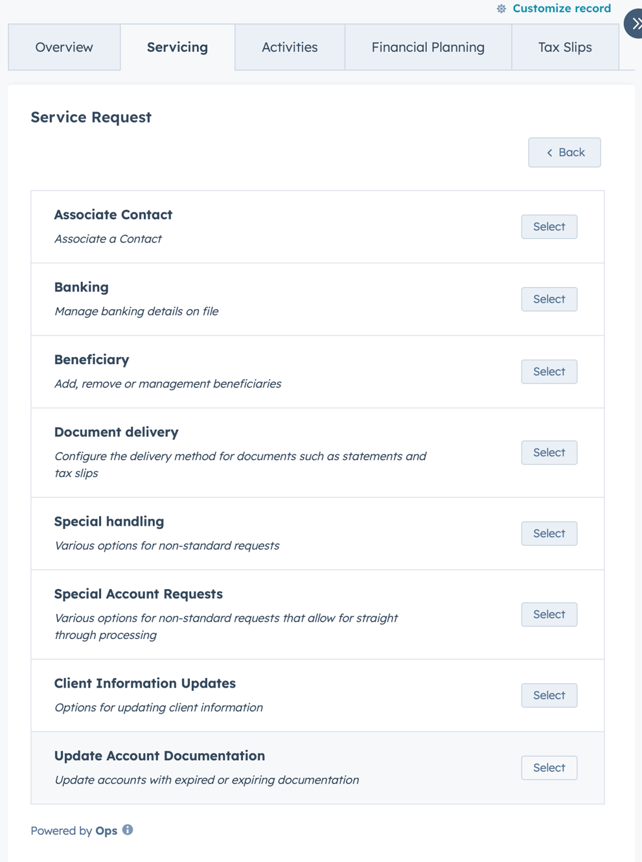Choose Select for Beneficiary
The image size is (642, 862).
pos(549,372)
